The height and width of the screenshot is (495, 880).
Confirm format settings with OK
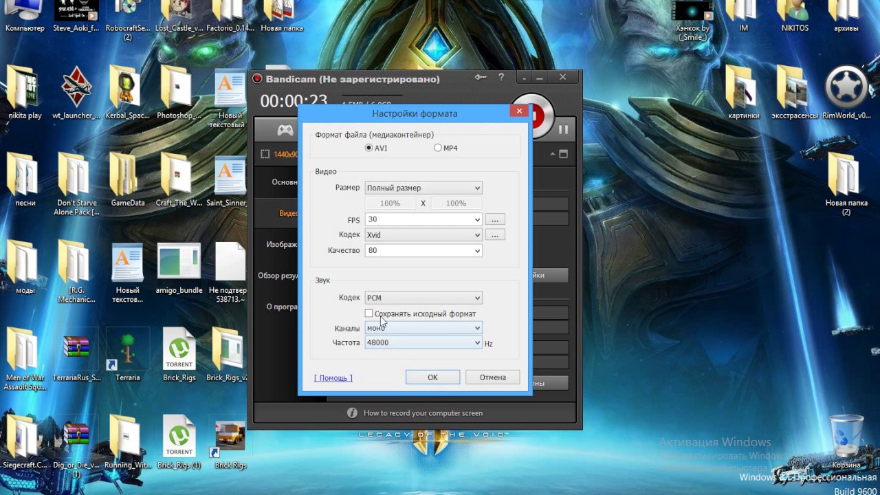[x=432, y=377]
